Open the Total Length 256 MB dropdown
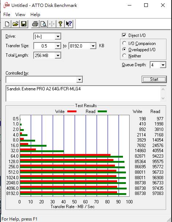Image resolution: width=172 pixels, height=222 pixels. click(58, 55)
